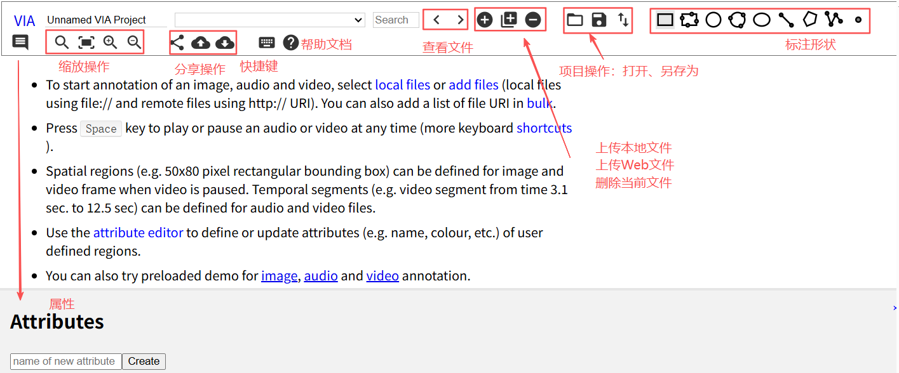Remove current file with circled minus icon

[x=533, y=20]
